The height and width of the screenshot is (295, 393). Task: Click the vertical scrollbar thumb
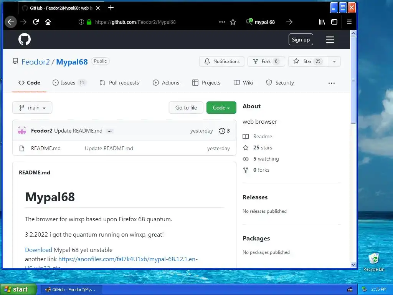coord(353,80)
